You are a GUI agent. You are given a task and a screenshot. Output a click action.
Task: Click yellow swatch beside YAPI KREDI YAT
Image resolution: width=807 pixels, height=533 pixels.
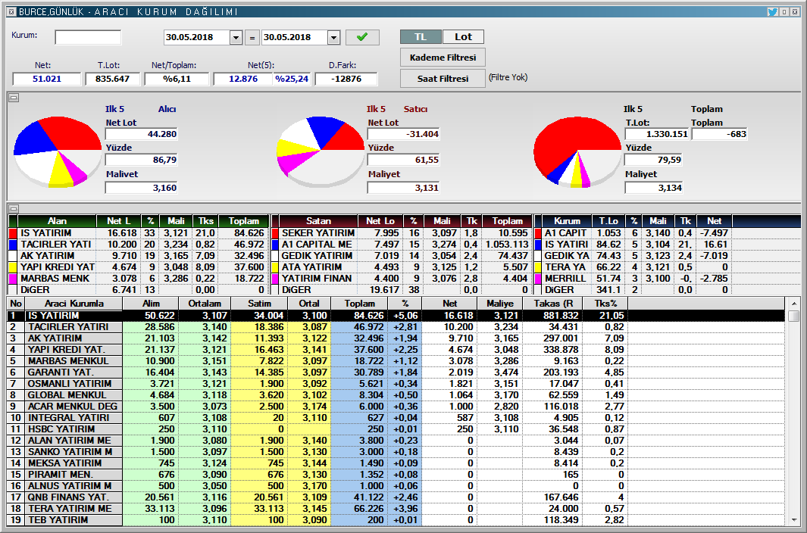pos(14,267)
